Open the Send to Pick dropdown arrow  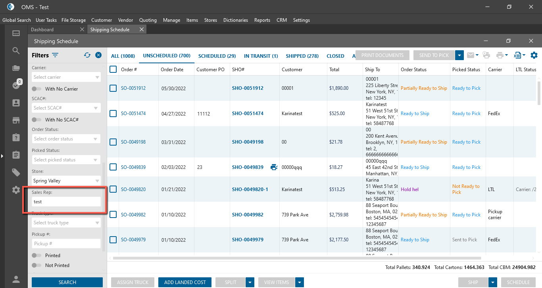pos(459,55)
